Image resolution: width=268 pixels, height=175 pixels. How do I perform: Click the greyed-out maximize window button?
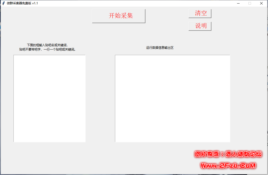pyautogui.click(x=250, y=3)
